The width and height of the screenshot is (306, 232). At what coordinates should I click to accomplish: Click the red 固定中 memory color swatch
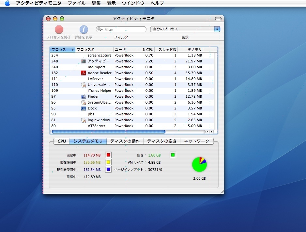click(x=108, y=155)
